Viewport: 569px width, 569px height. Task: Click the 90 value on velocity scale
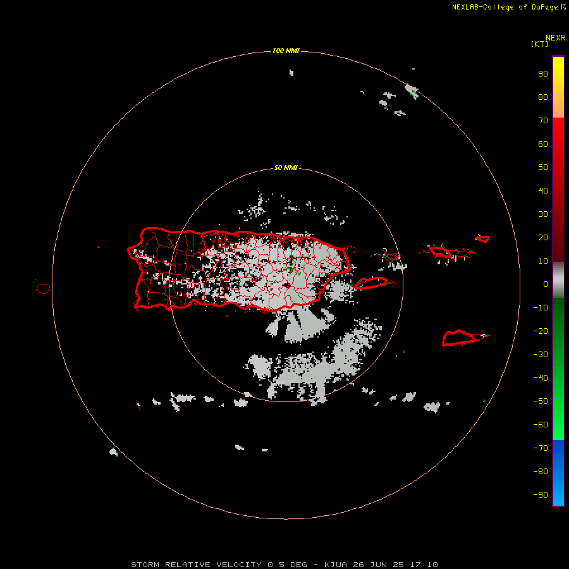(x=543, y=74)
